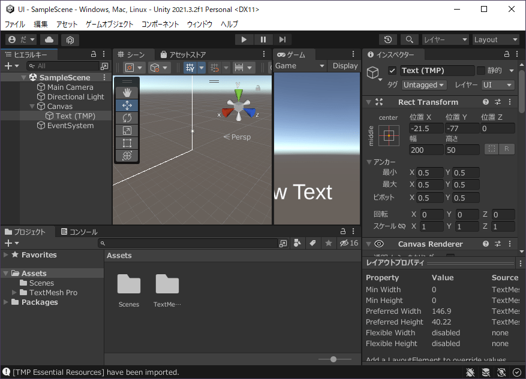This screenshot has height=379, width=526.
Task: Open the Layers dropdown in toolbar
Action: pos(445,40)
